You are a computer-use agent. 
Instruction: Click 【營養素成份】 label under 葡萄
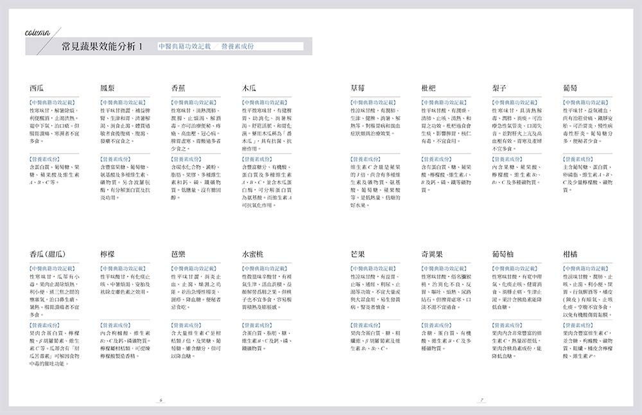point(578,159)
